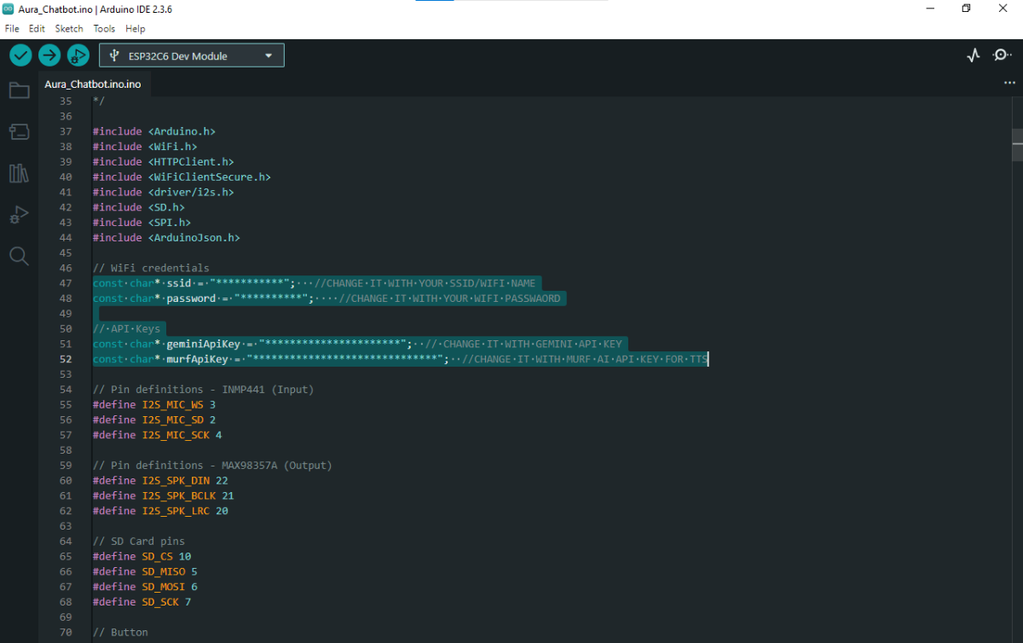Select the Aura_Chatbot.ino.ino editor tab
1023x643 pixels.
(x=92, y=84)
